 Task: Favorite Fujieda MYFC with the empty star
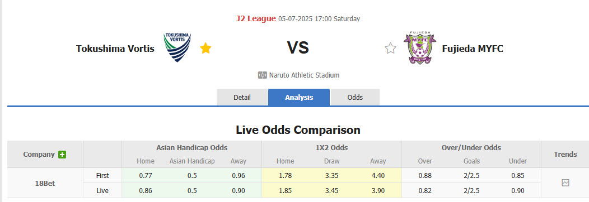coord(391,48)
